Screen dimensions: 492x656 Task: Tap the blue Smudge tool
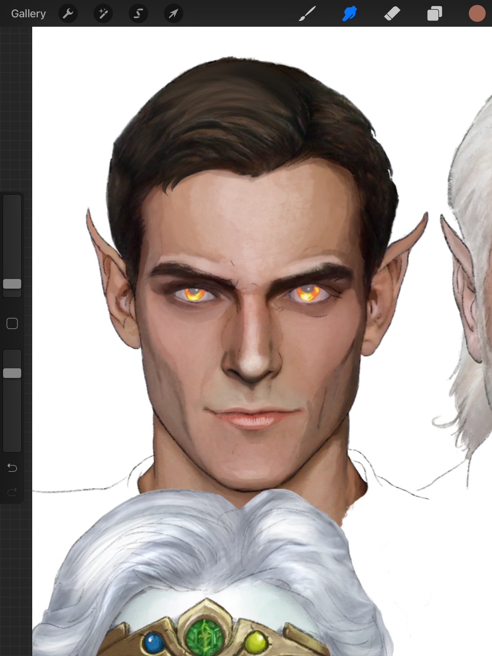(x=349, y=14)
